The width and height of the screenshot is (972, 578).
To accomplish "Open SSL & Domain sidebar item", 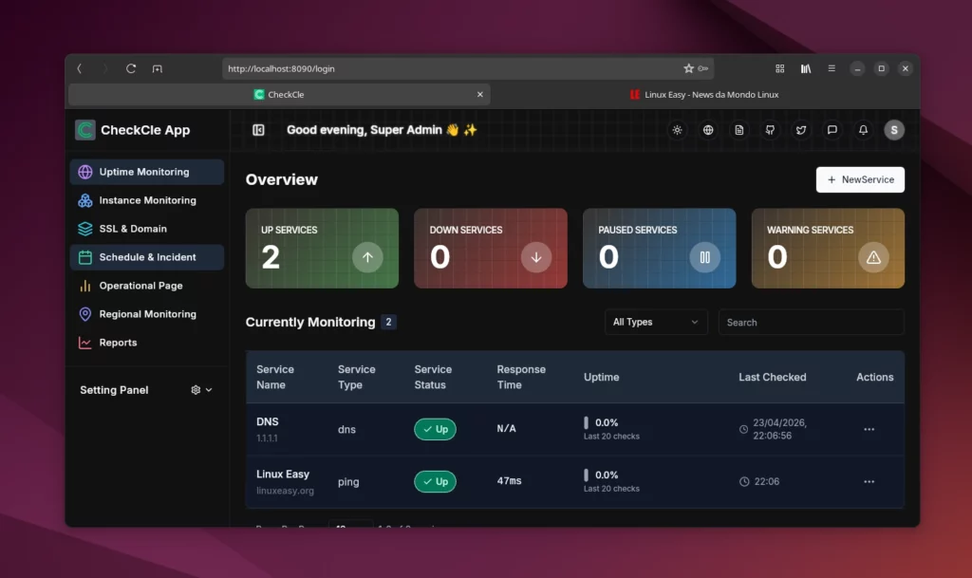I will (x=133, y=229).
